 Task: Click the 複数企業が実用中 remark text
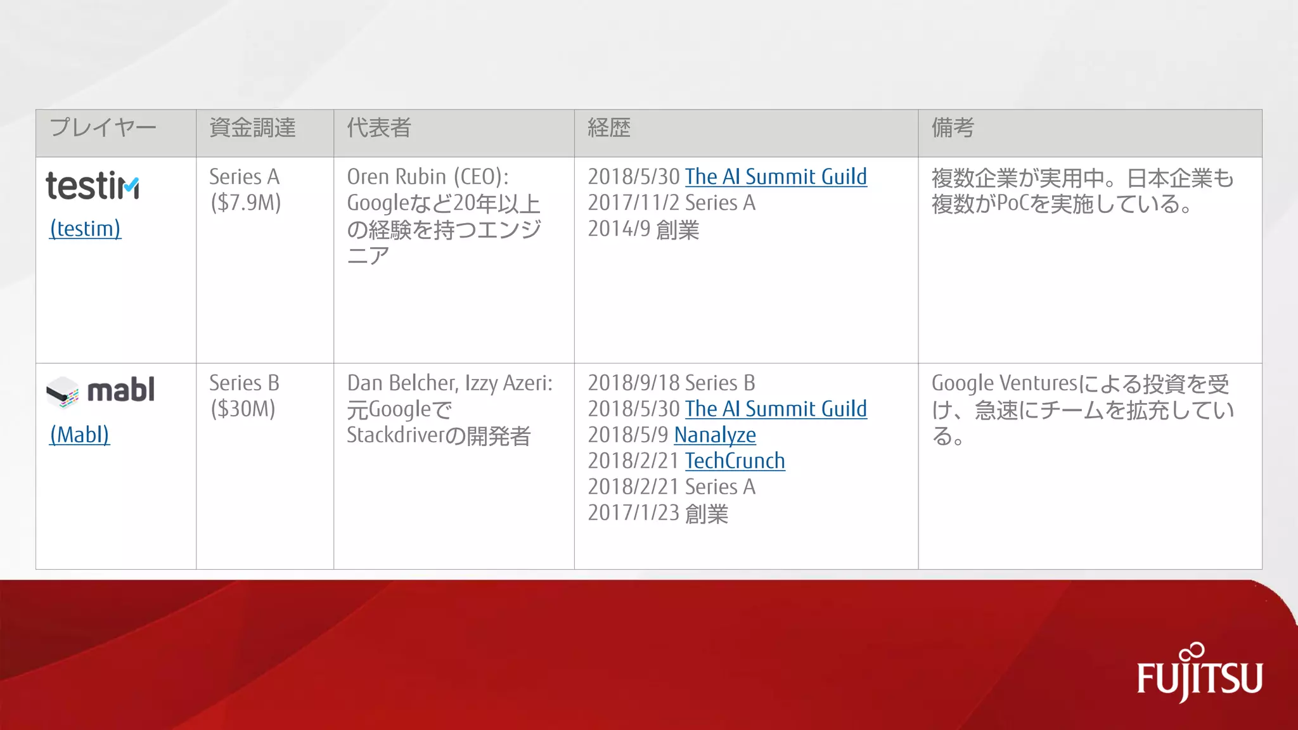[x=1083, y=191]
